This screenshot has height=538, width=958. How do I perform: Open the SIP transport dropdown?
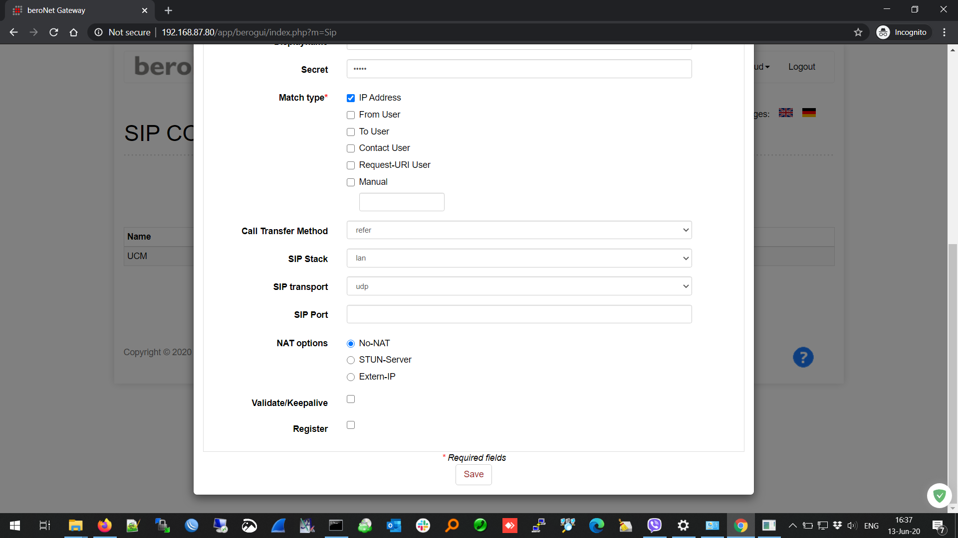point(519,286)
